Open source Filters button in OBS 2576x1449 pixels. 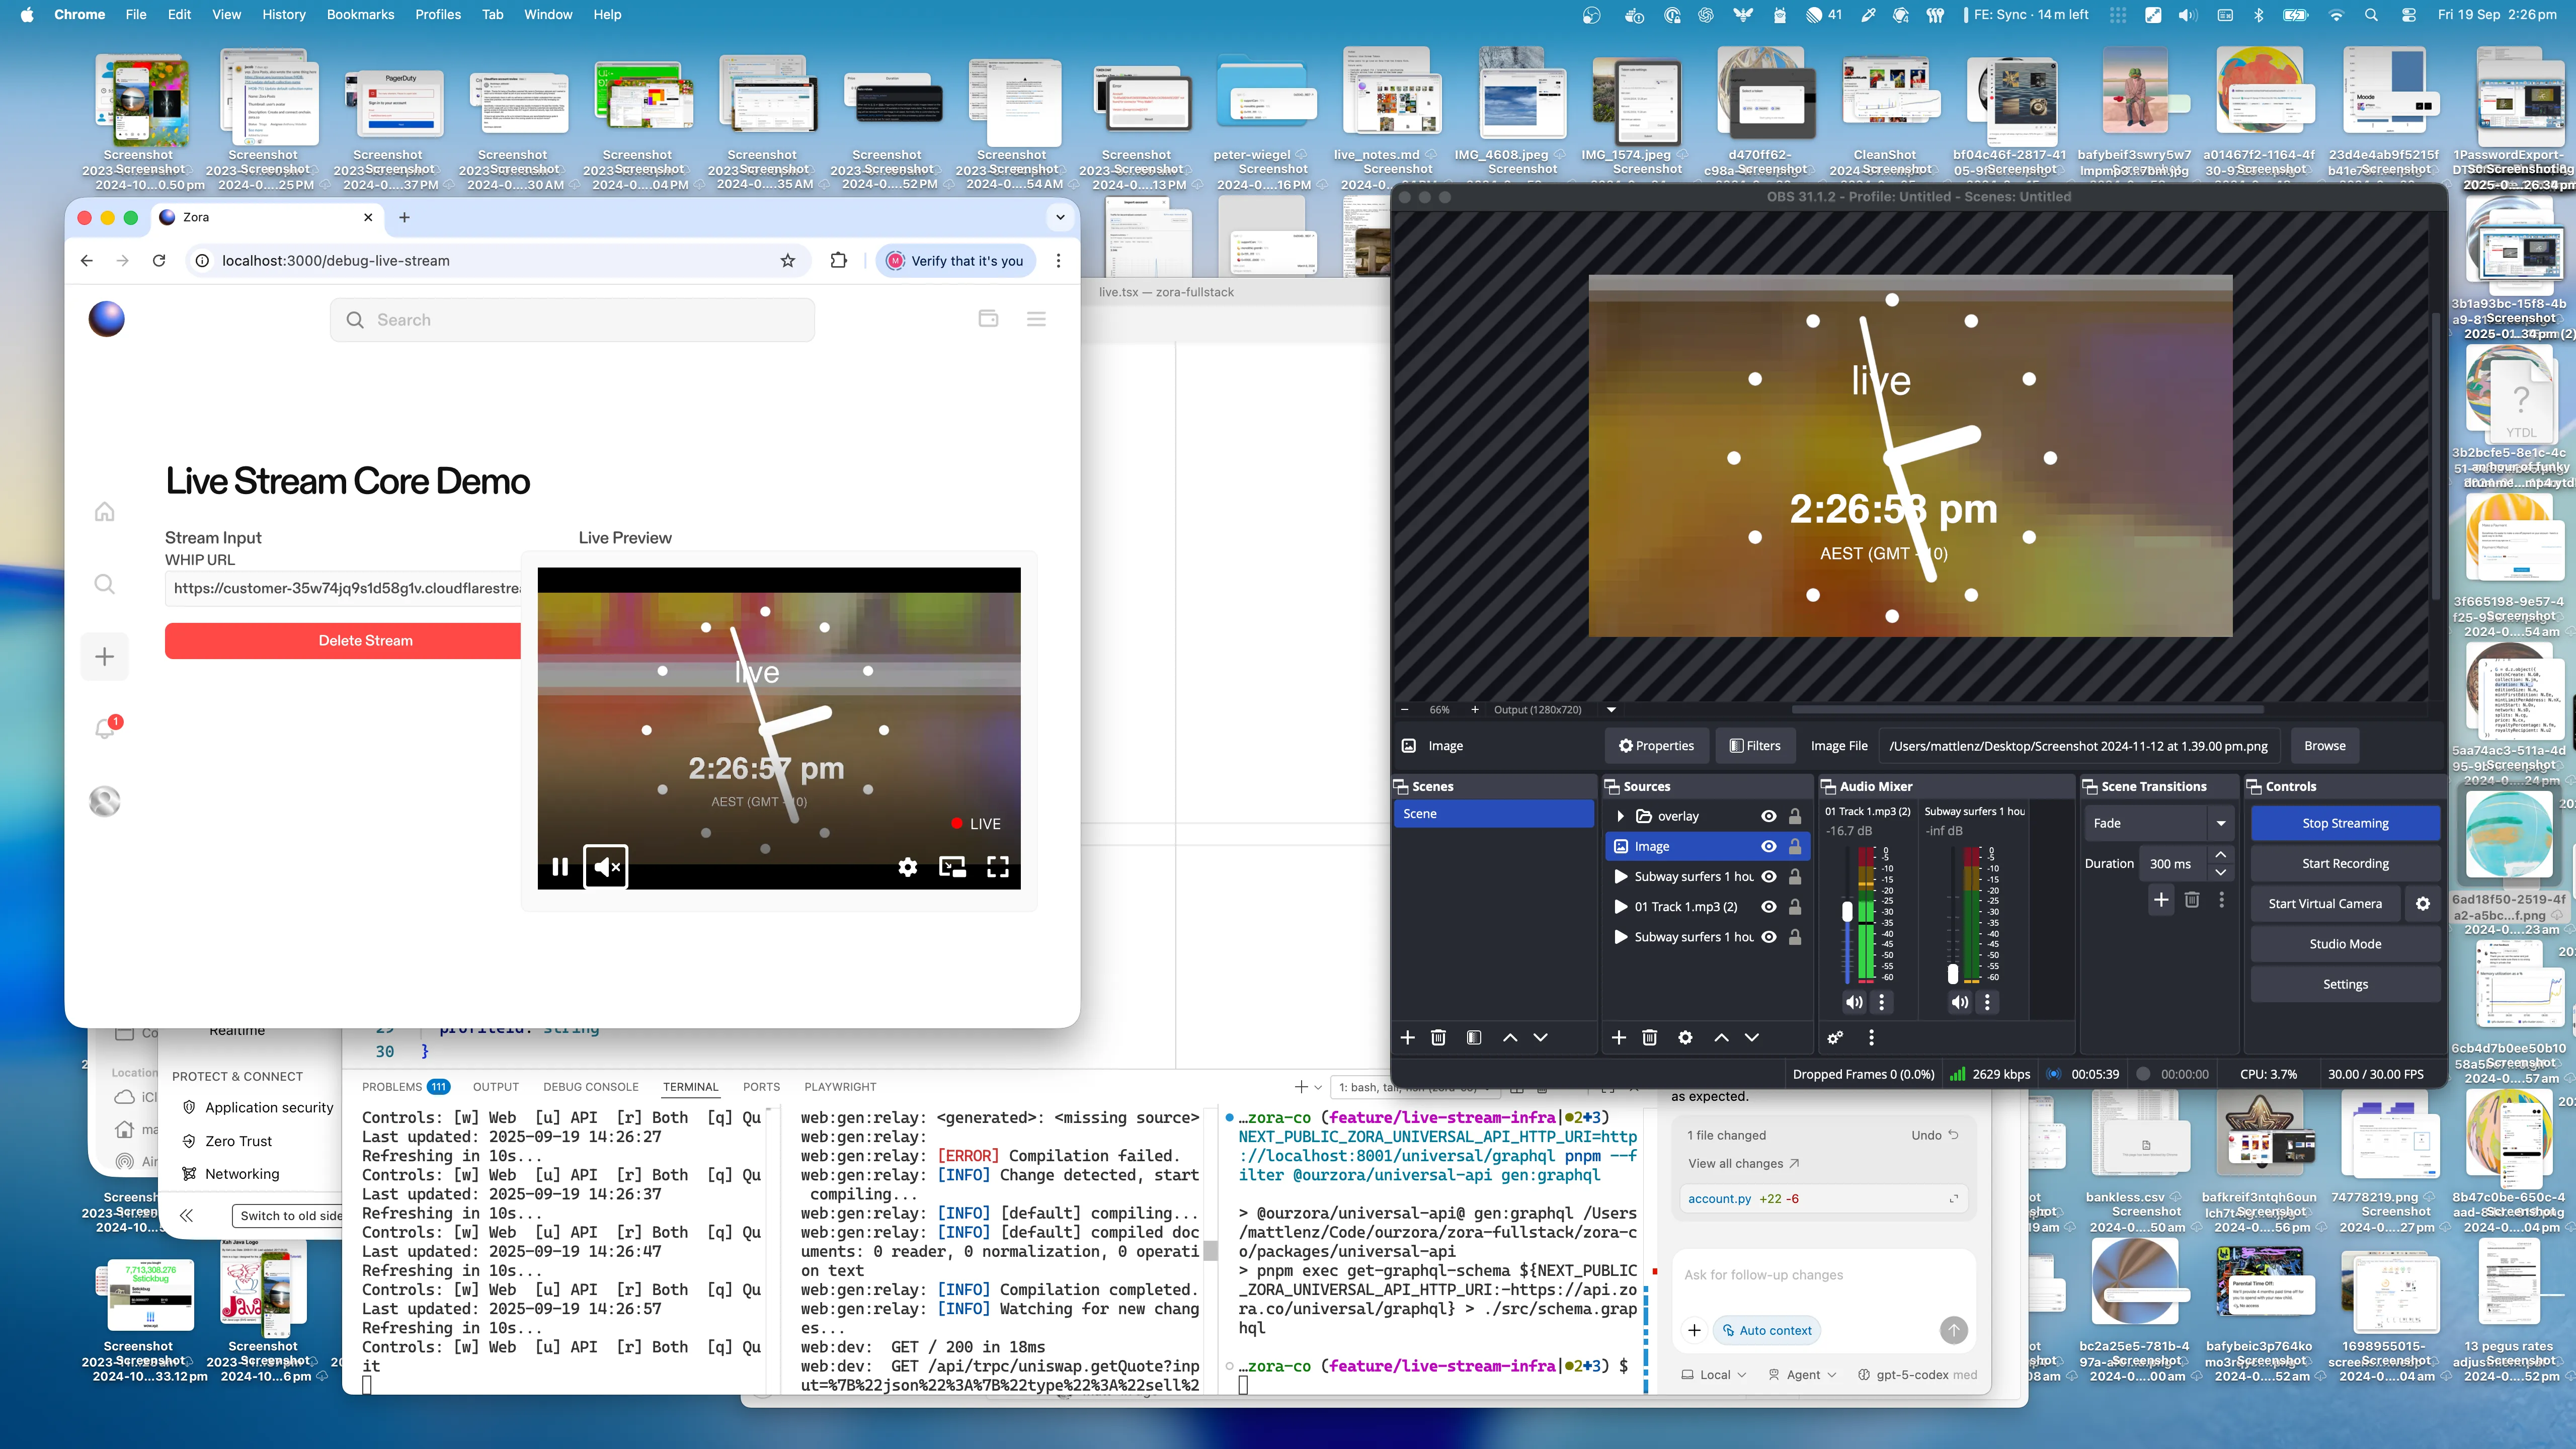tap(1754, 745)
